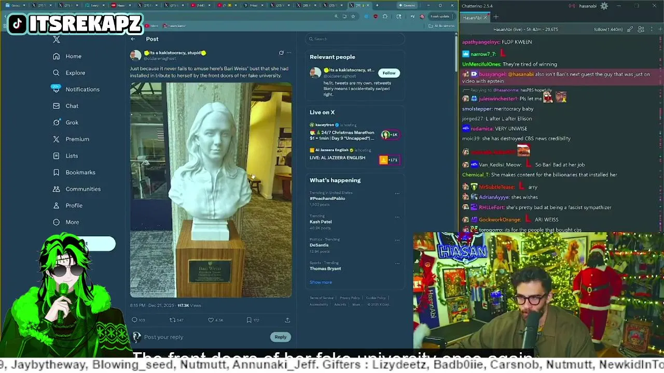The image size is (664, 373).
Task: Open All Bookmarks folder in bookmarks bar
Action: pyautogui.click(x=441, y=25)
